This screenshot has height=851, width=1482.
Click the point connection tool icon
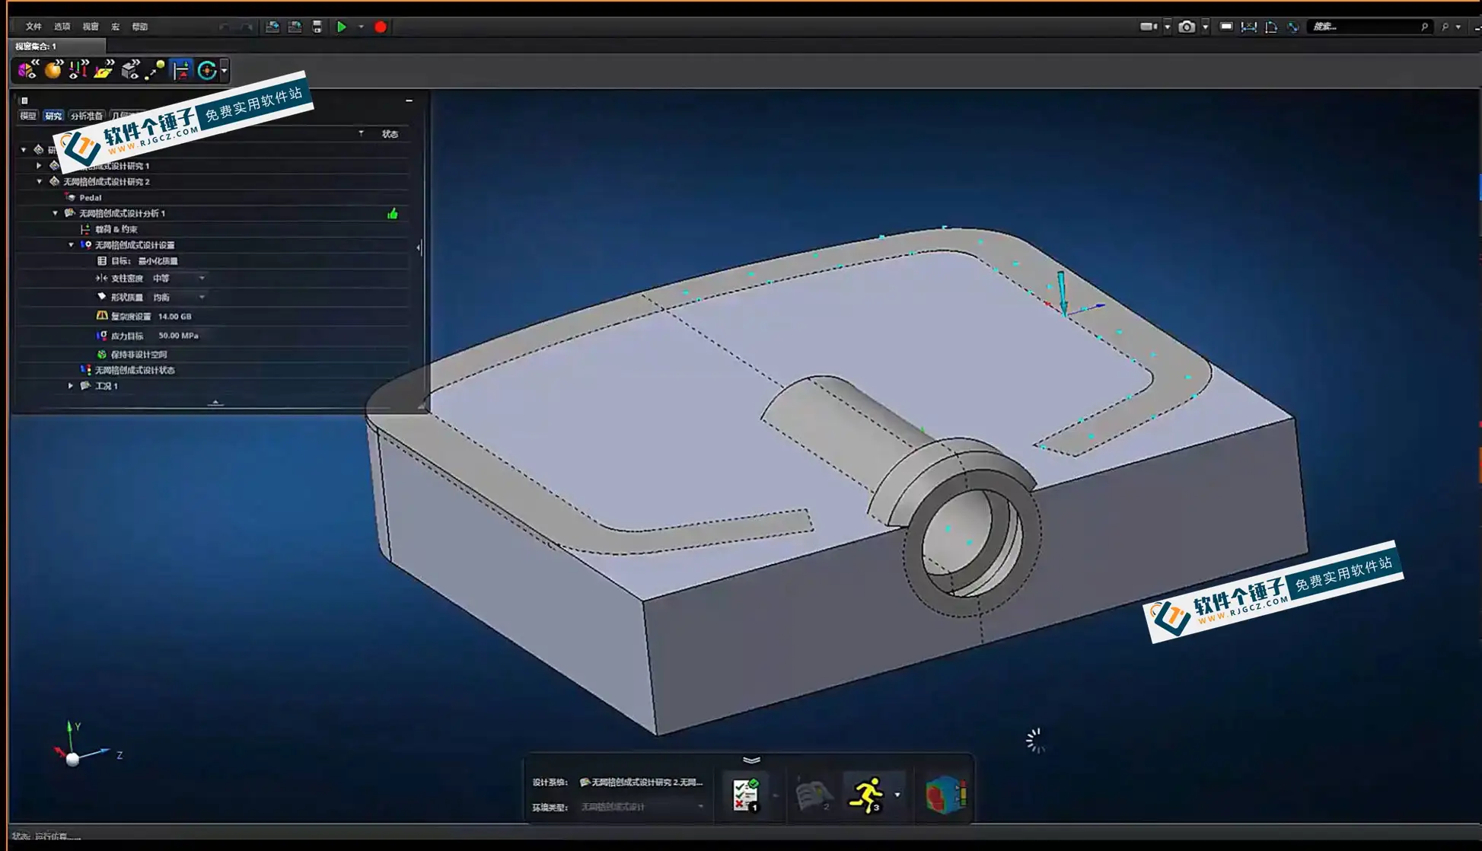pos(155,70)
